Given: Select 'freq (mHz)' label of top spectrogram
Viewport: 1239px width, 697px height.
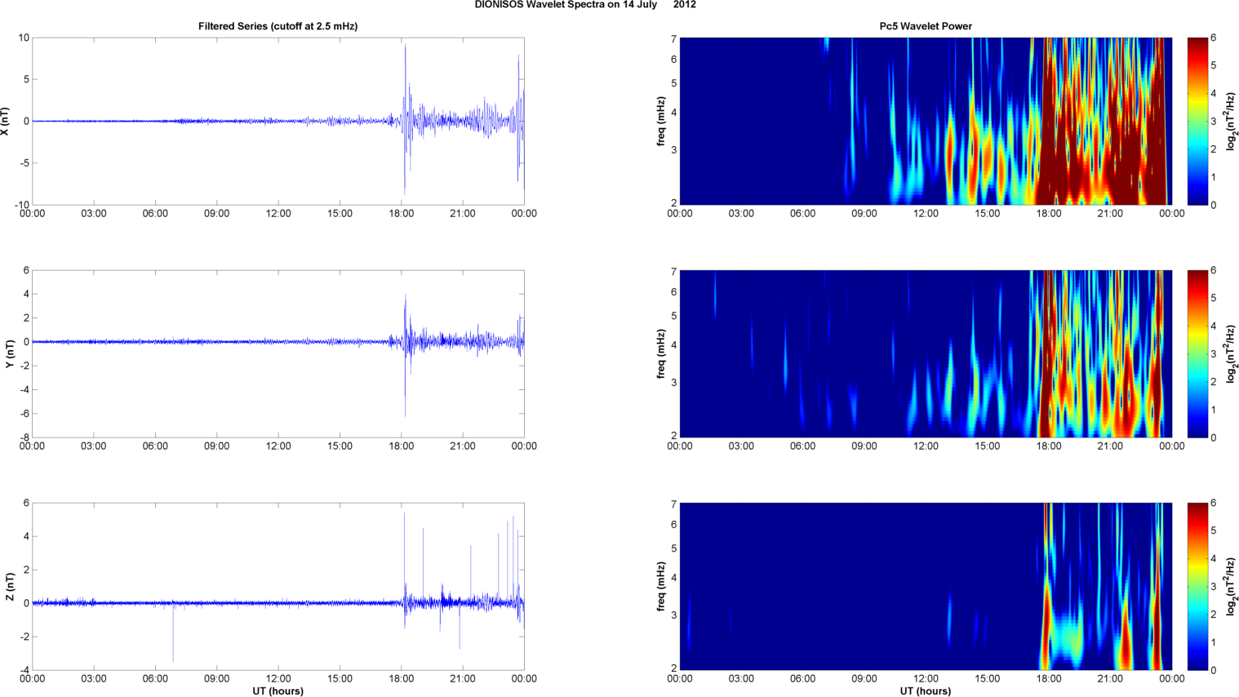Looking at the screenshot, I should coord(661,122).
